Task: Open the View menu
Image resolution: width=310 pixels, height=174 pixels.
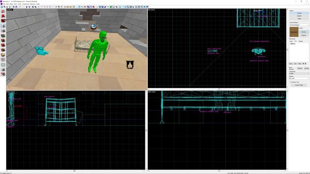Action: (x=15, y=4)
